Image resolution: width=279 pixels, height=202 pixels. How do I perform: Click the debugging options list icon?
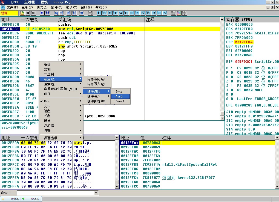(174, 13)
